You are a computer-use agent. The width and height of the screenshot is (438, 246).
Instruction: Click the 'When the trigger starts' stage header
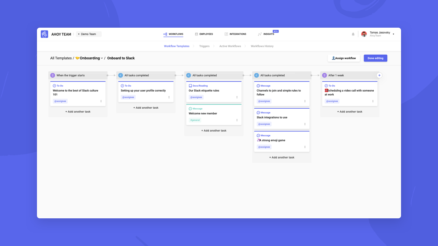click(x=78, y=75)
